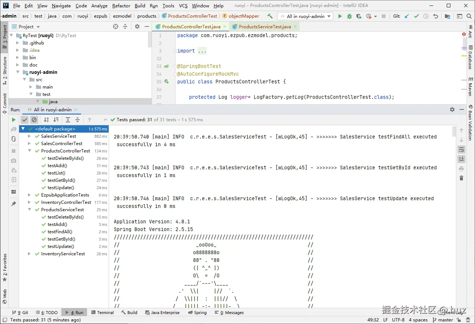The height and width of the screenshot is (324, 475).
Task: Toggle soft-wrap in console output
Action: tap(461, 150)
